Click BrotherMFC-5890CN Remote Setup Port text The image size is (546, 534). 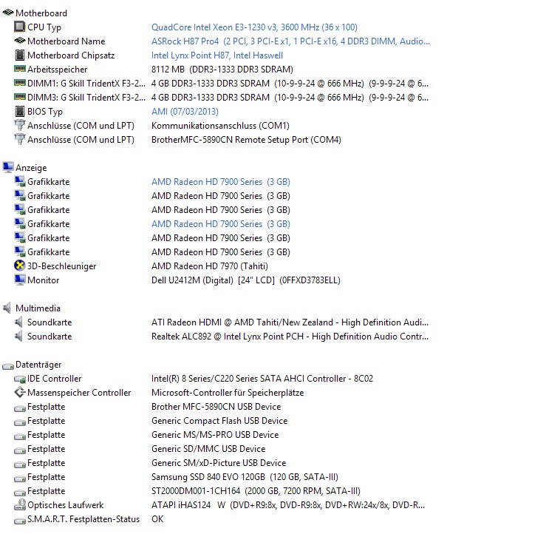[246, 140]
